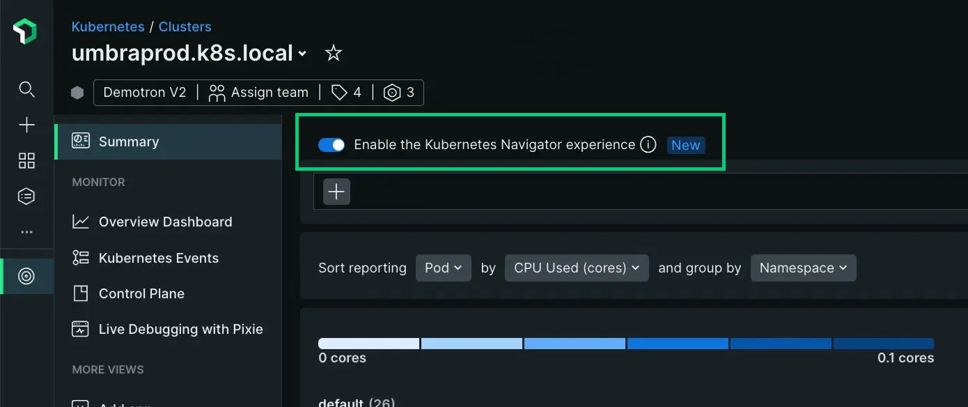Open the CPU Used (cores) dropdown

(x=576, y=268)
